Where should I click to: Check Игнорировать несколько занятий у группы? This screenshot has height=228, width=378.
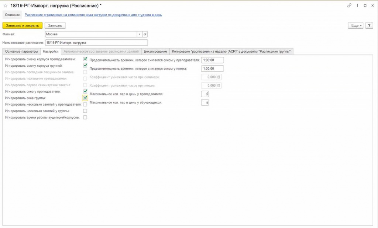pyautogui.click(x=85, y=111)
